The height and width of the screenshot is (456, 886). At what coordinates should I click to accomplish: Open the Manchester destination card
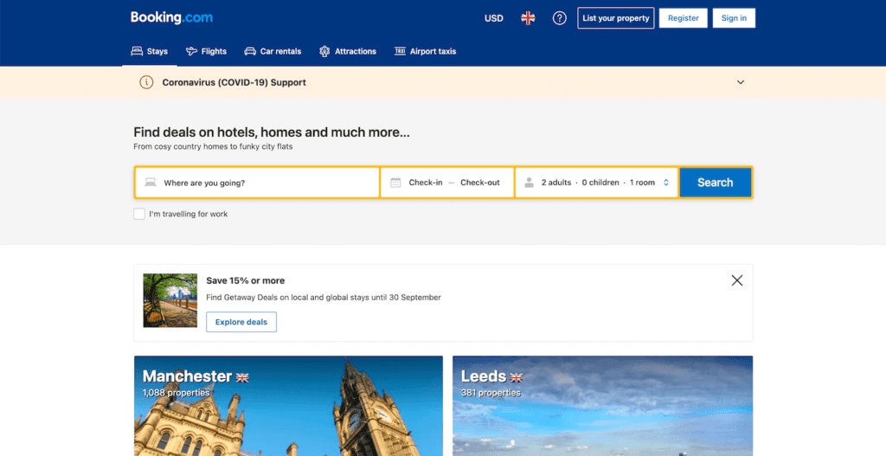click(x=288, y=406)
